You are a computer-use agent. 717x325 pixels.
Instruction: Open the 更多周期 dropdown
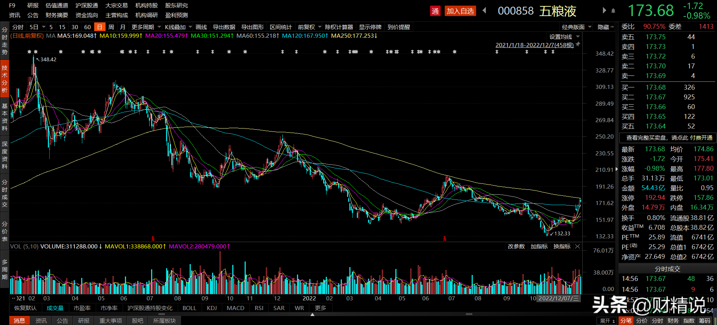tap(146, 27)
